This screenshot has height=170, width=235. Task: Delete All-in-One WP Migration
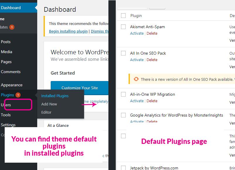[x=152, y=101]
